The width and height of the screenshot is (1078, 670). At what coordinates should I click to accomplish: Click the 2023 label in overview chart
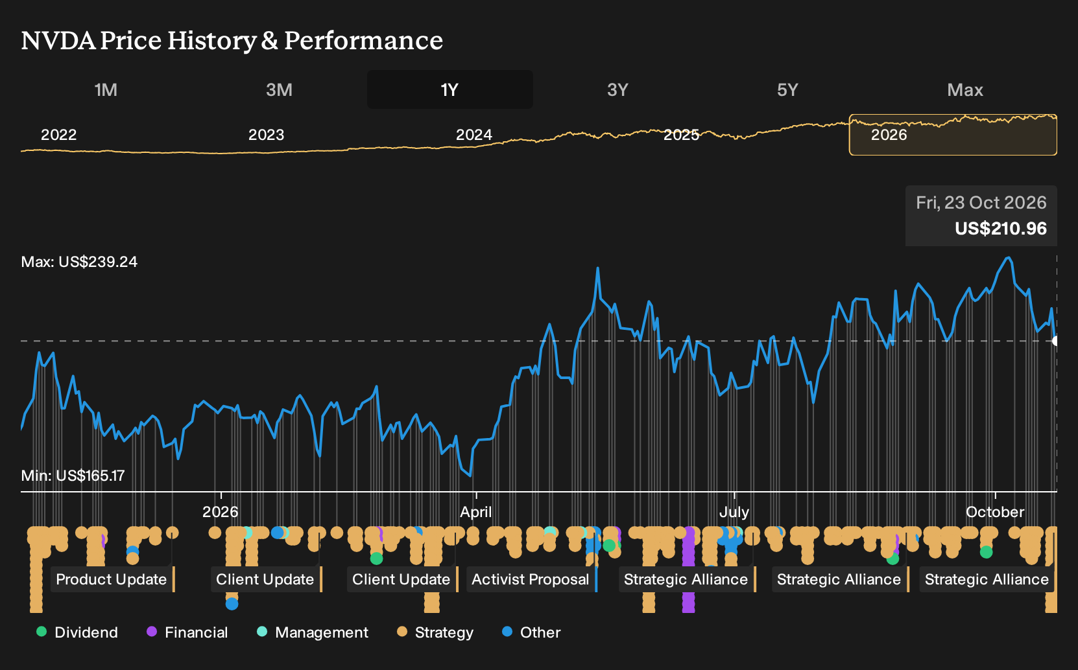pos(267,135)
